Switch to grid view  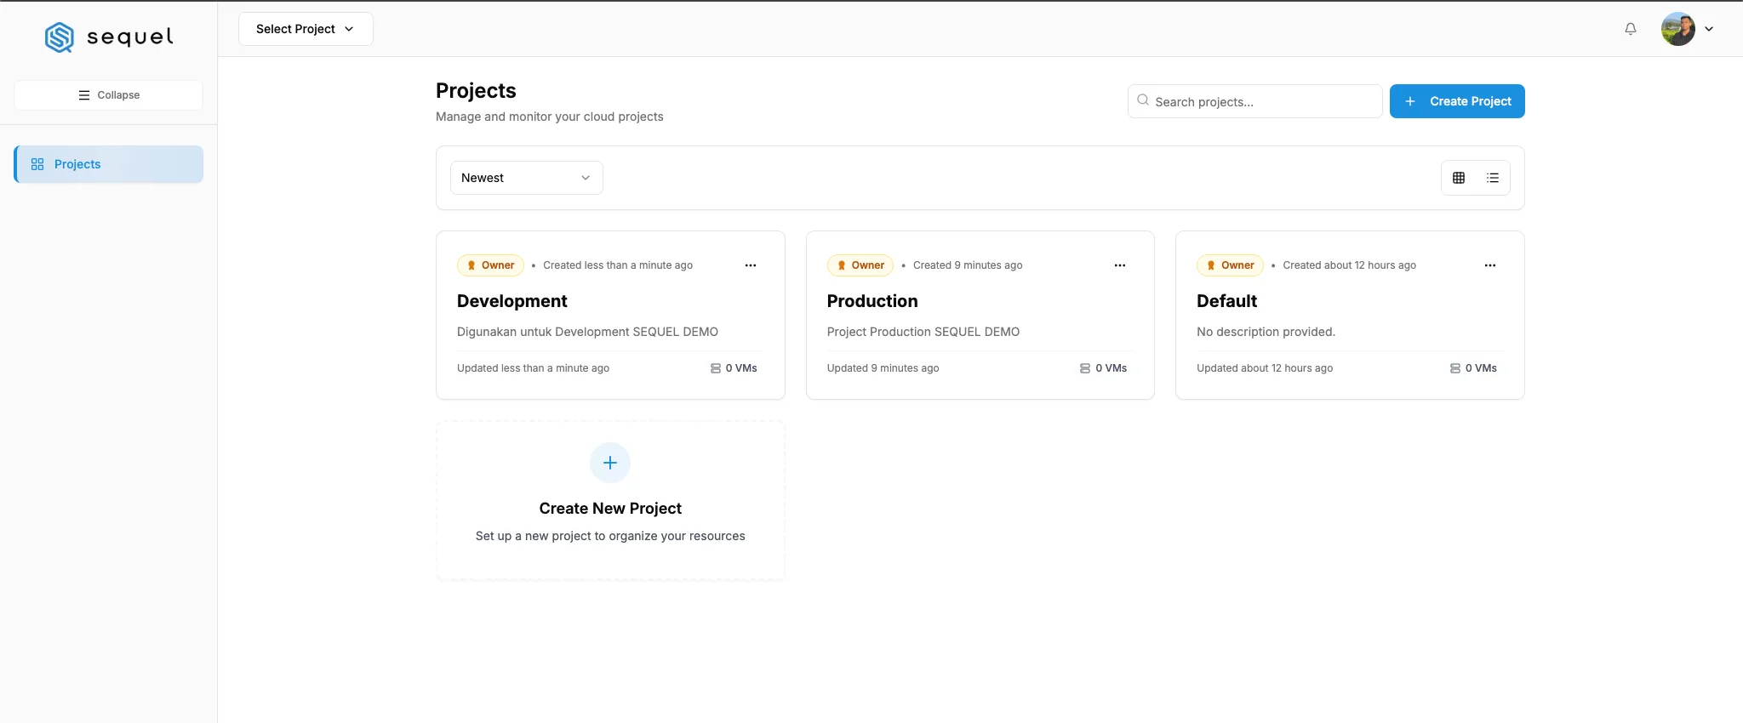click(x=1459, y=178)
